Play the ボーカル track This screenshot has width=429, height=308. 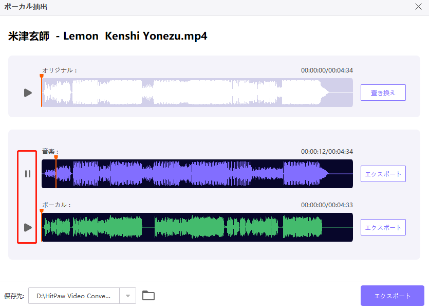[x=28, y=227]
